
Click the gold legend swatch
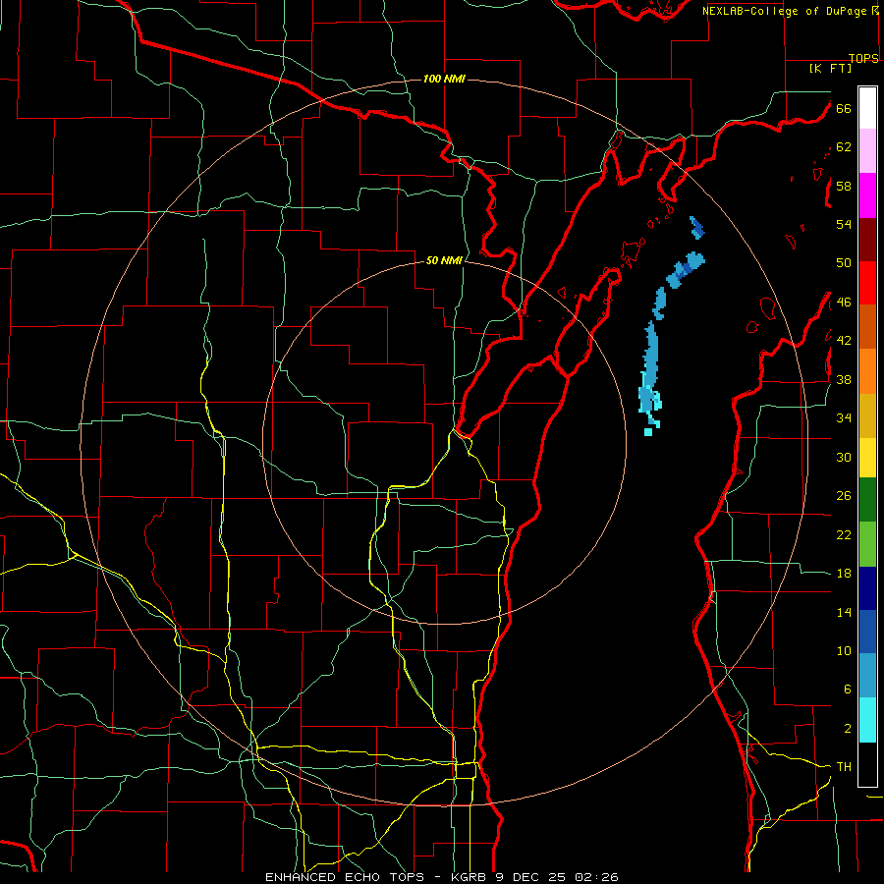tap(867, 416)
